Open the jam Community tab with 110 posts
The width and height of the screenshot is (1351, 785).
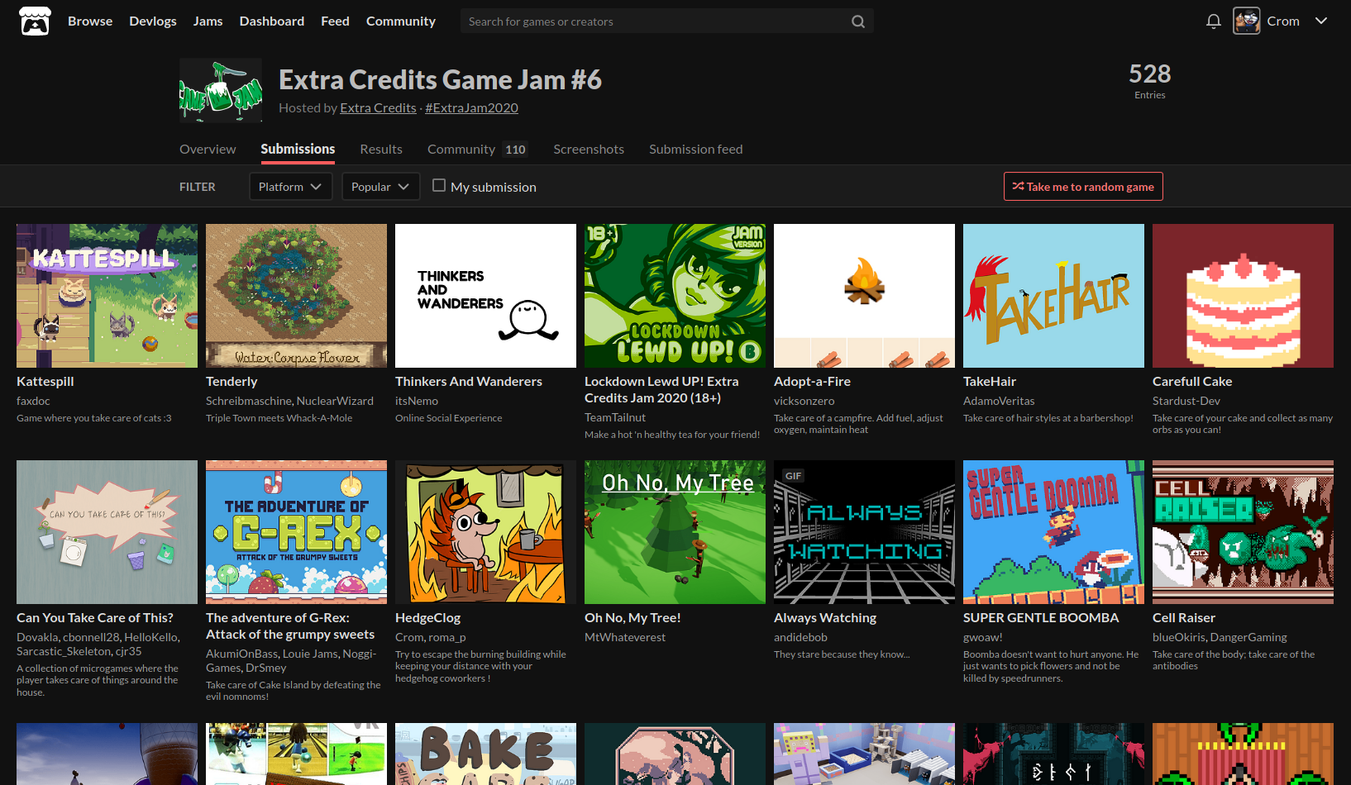(x=477, y=149)
